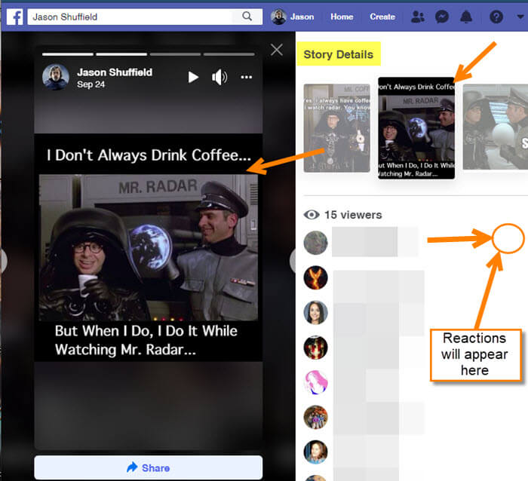Select the 'Don't Always Drink Coffee' thumbnail
Image resolution: width=528 pixels, height=481 pixels.
(x=416, y=128)
